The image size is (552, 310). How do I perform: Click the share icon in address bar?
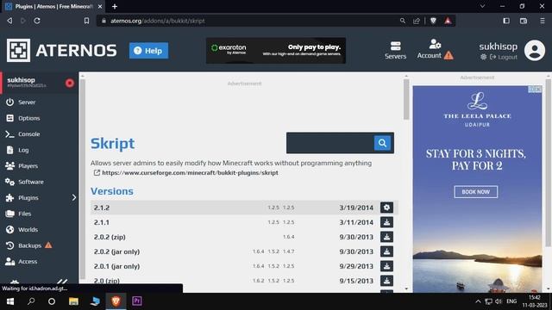coord(417,21)
